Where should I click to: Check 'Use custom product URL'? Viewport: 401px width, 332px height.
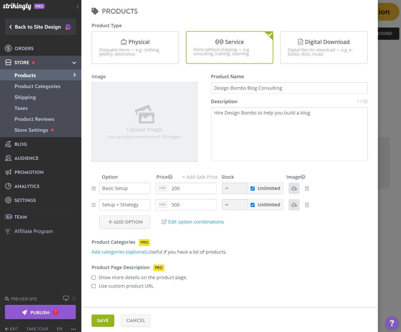click(x=94, y=286)
